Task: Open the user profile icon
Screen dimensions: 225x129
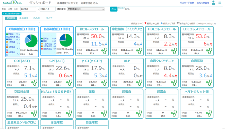Action: click(213, 3)
